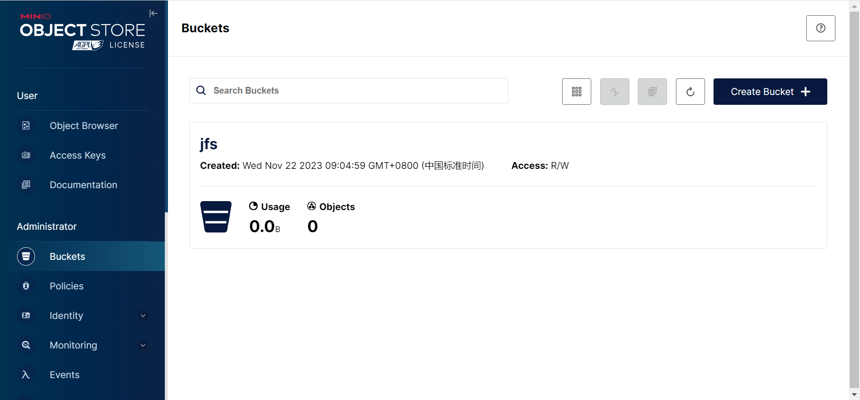860x400 pixels.
Task: Click the Object Browser sidebar icon
Action: coord(26,126)
